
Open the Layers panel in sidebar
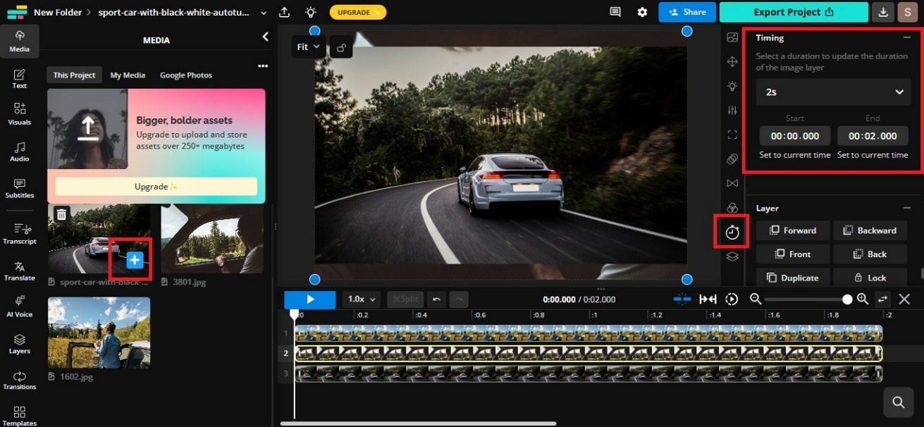click(x=19, y=343)
